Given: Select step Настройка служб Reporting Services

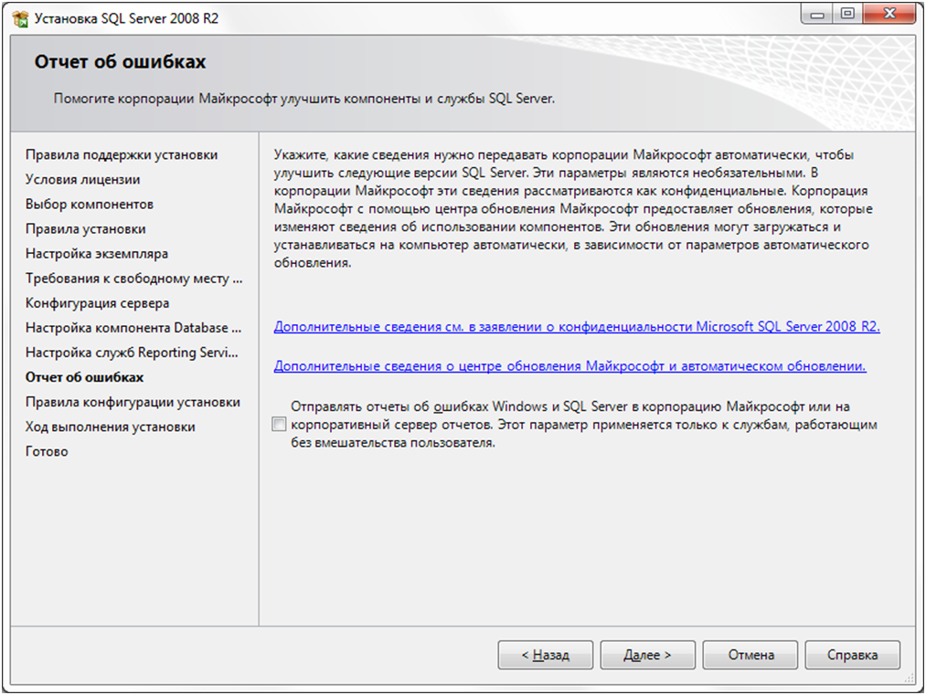Looking at the screenshot, I should click(x=132, y=353).
